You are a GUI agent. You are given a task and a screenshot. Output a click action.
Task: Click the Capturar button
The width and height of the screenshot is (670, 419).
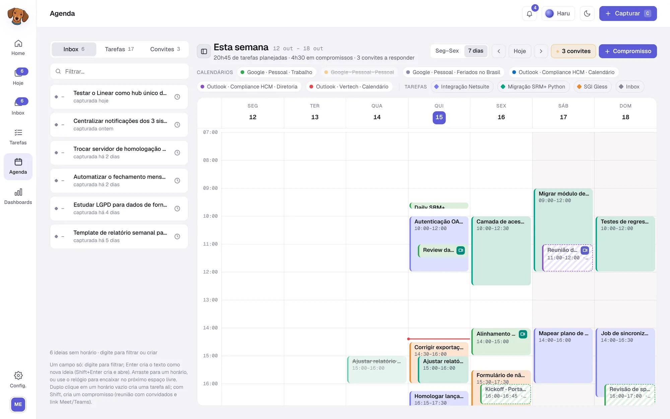628,14
